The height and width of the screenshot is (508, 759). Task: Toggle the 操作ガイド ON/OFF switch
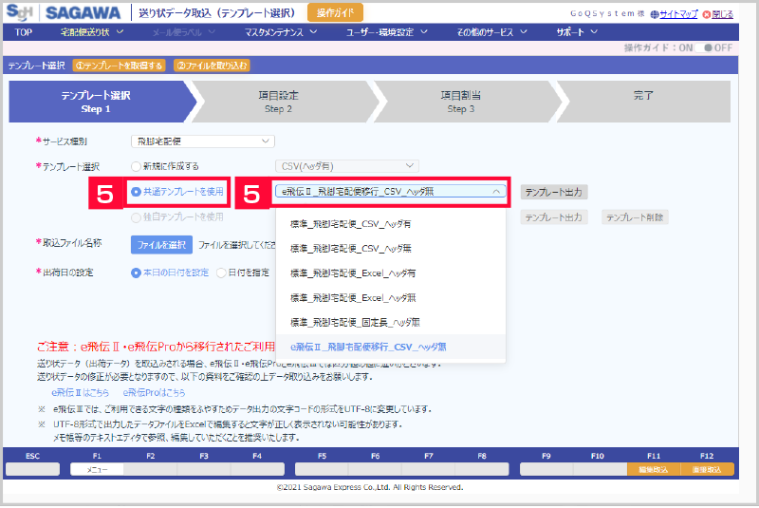coord(704,47)
